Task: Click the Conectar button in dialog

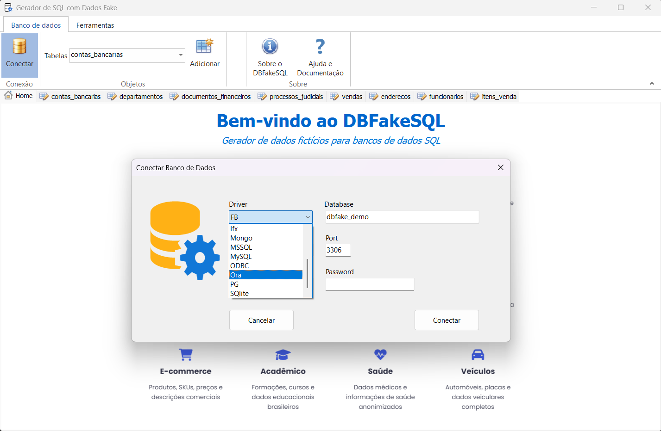Action: pyautogui.click(x=447, y=320)
